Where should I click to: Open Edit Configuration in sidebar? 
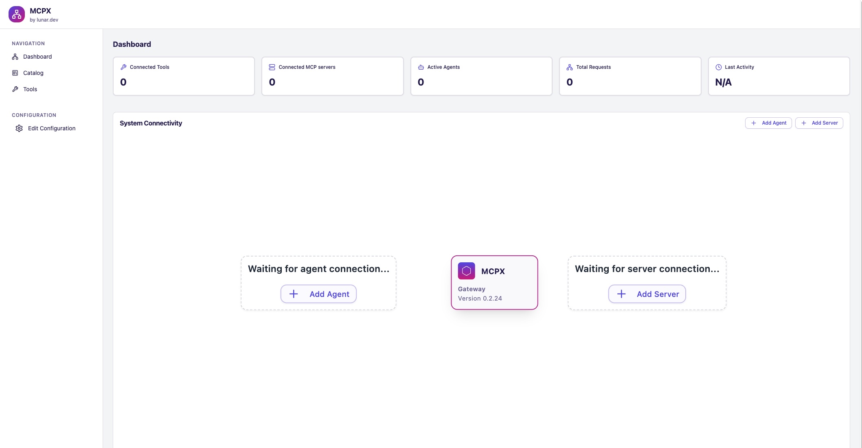pyautogui.click(x=52, y=128)
